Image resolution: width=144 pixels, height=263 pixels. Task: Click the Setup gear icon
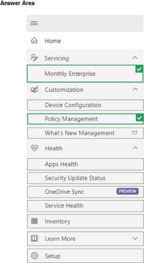34,256
